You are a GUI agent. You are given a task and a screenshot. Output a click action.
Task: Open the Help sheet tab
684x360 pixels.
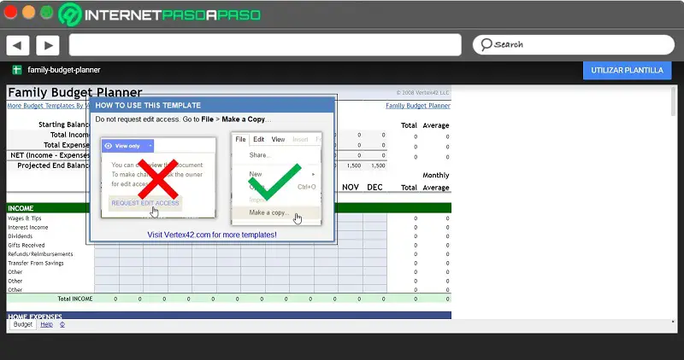pyautogui.click(x=46, y=324)
